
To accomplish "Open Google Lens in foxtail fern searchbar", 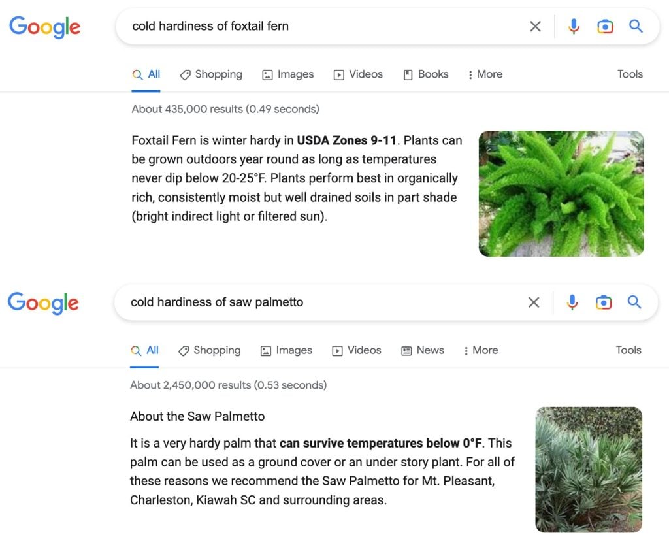I will (605, 27).
